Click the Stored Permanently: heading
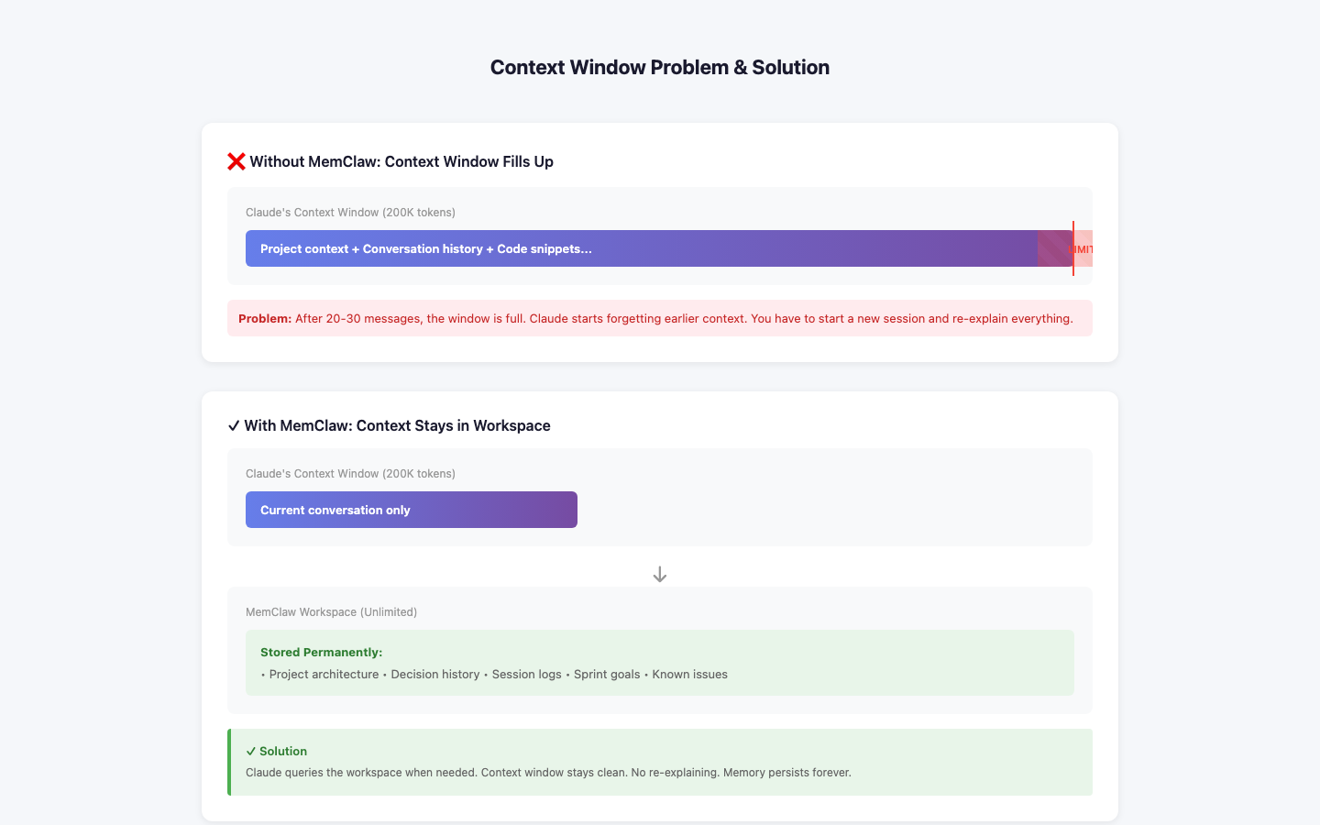 pyautogui.click(x=321, y=653)
